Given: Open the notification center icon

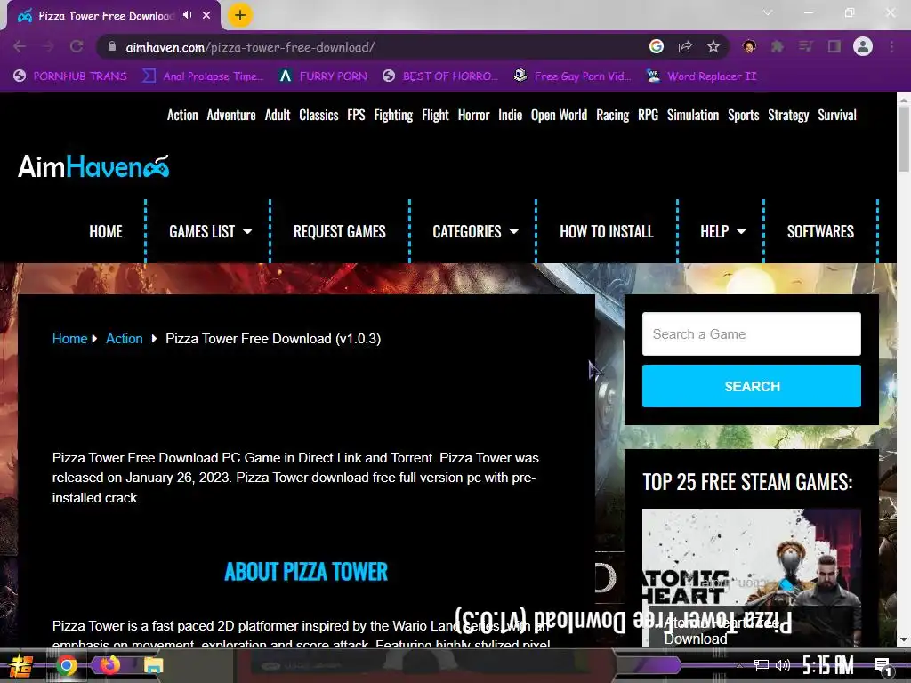Looking at the screenshot, I should 883,667.
